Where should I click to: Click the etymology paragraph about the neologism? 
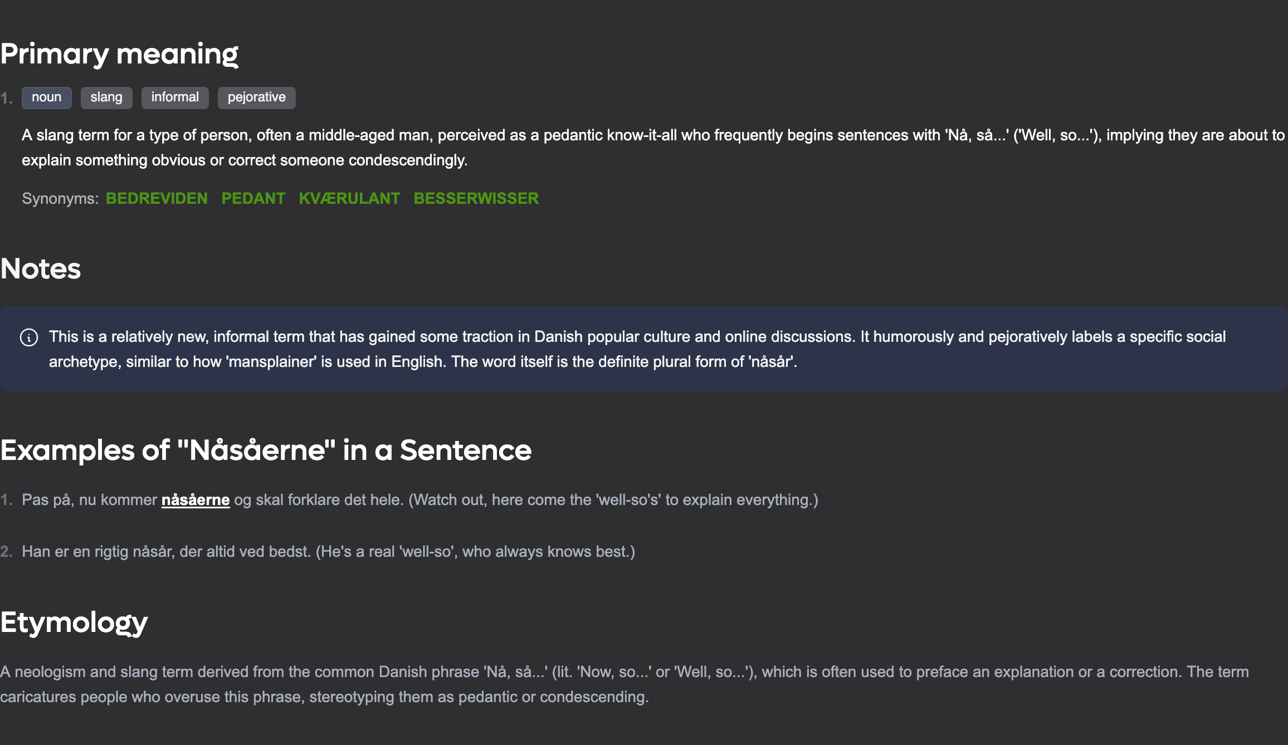click(x=624, y=684)
